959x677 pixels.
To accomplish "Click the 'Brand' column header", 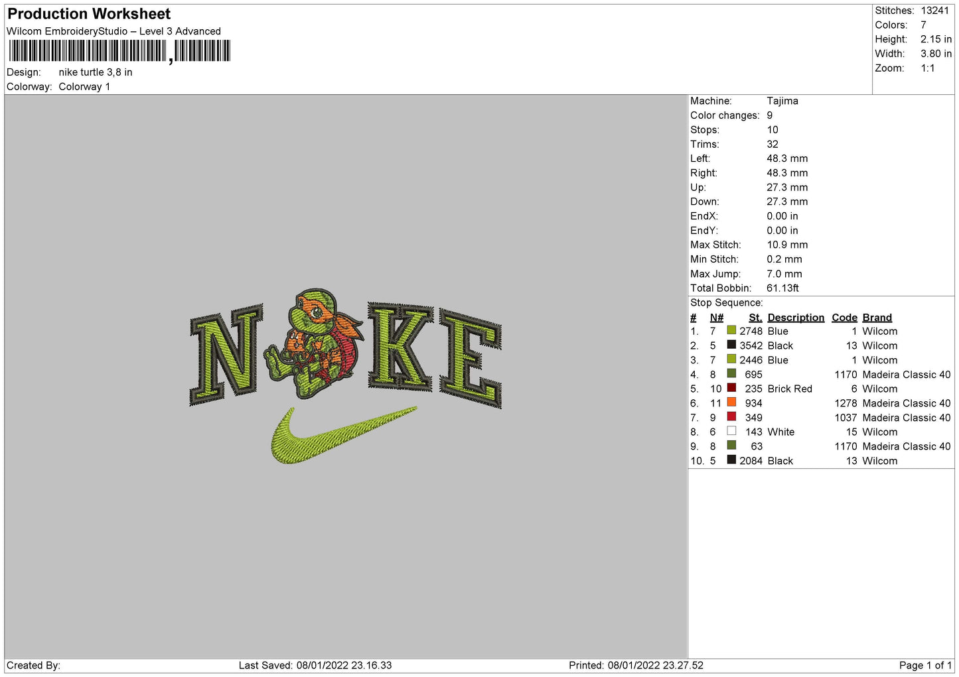I will coord(877,318).
